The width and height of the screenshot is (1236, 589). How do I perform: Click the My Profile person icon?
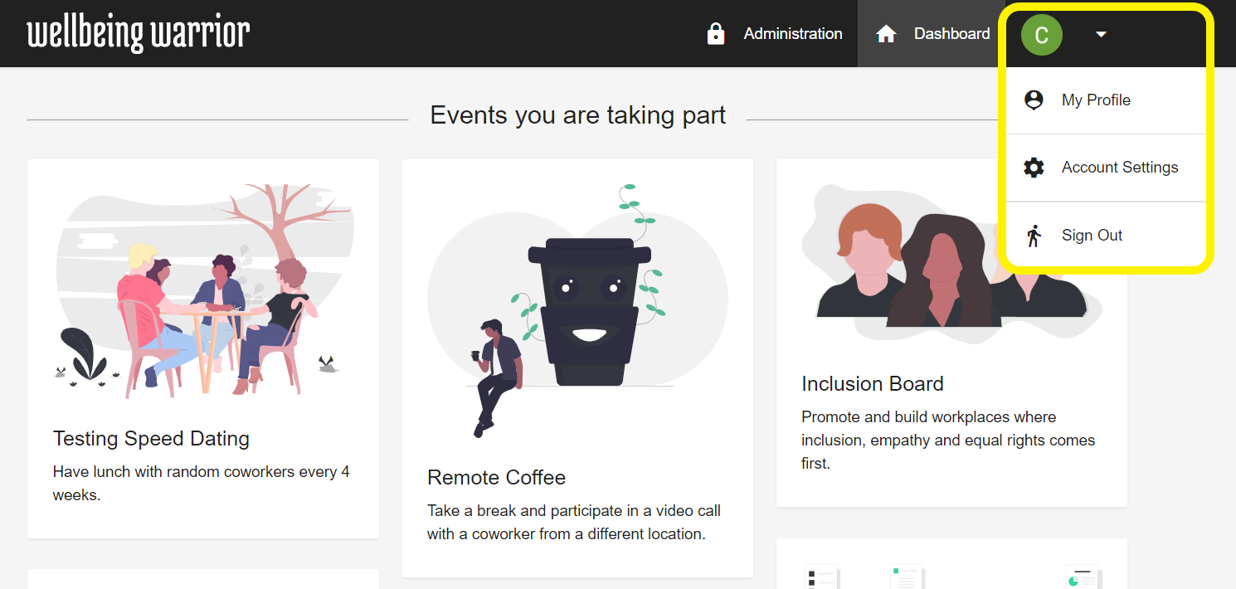tap(1034, 100)
